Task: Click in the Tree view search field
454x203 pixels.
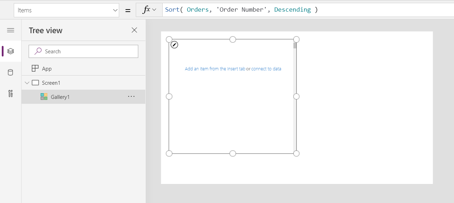Action: click(x=88, y=52)
